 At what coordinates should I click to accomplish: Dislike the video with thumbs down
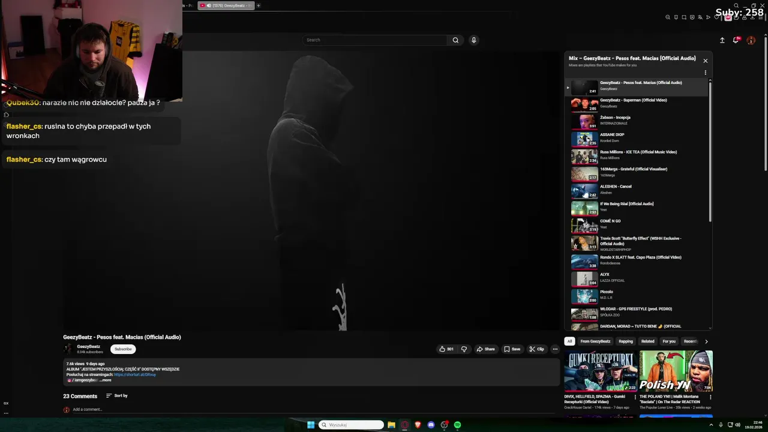tap(464, 349)
